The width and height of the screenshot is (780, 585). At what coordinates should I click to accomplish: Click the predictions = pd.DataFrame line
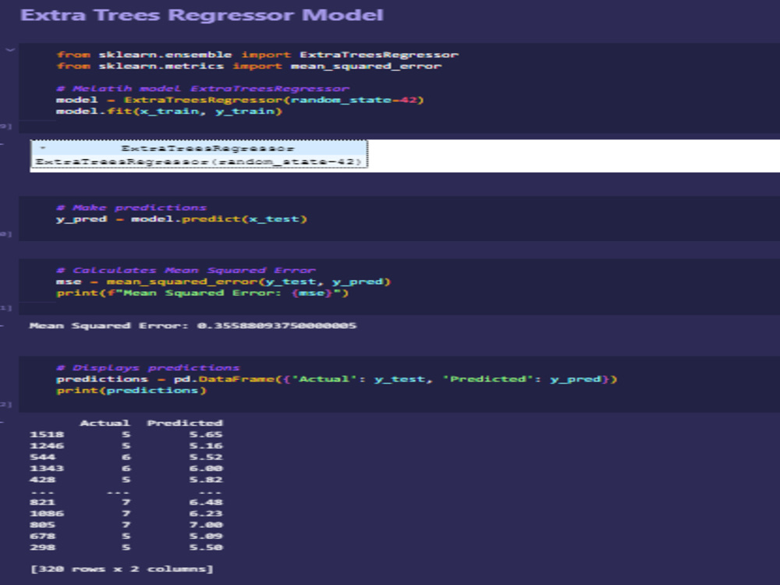point(337,379)
